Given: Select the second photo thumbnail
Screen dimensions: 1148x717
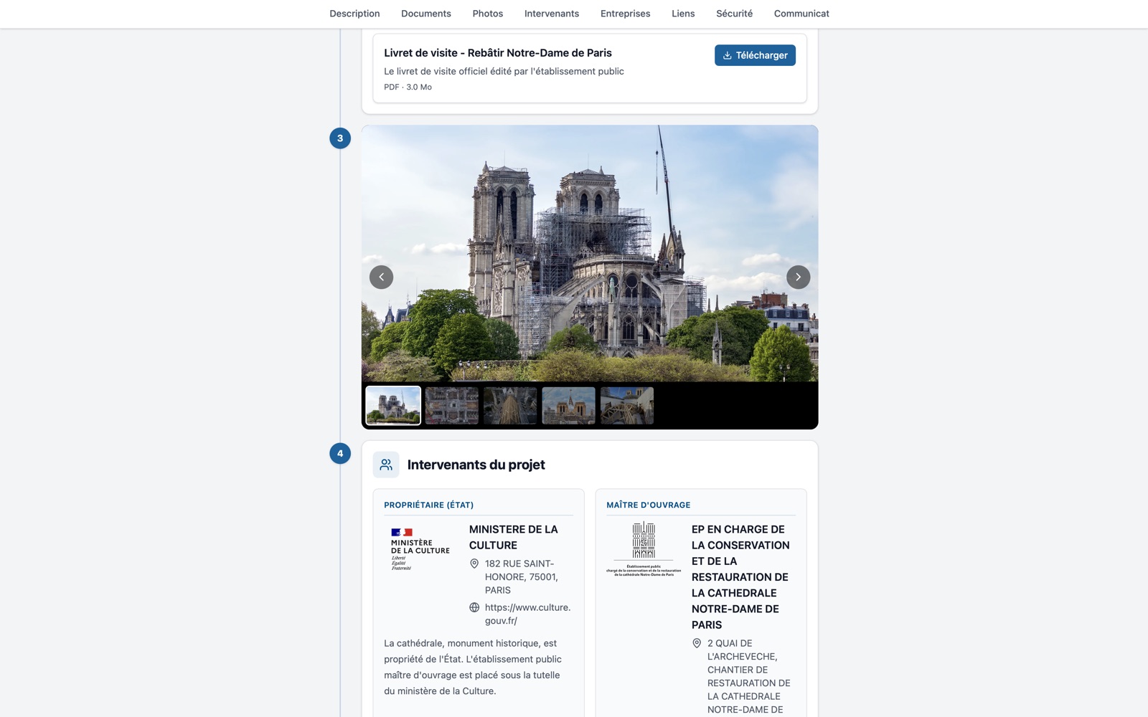Looking at the screenshot, I should [x=451, y=405].
